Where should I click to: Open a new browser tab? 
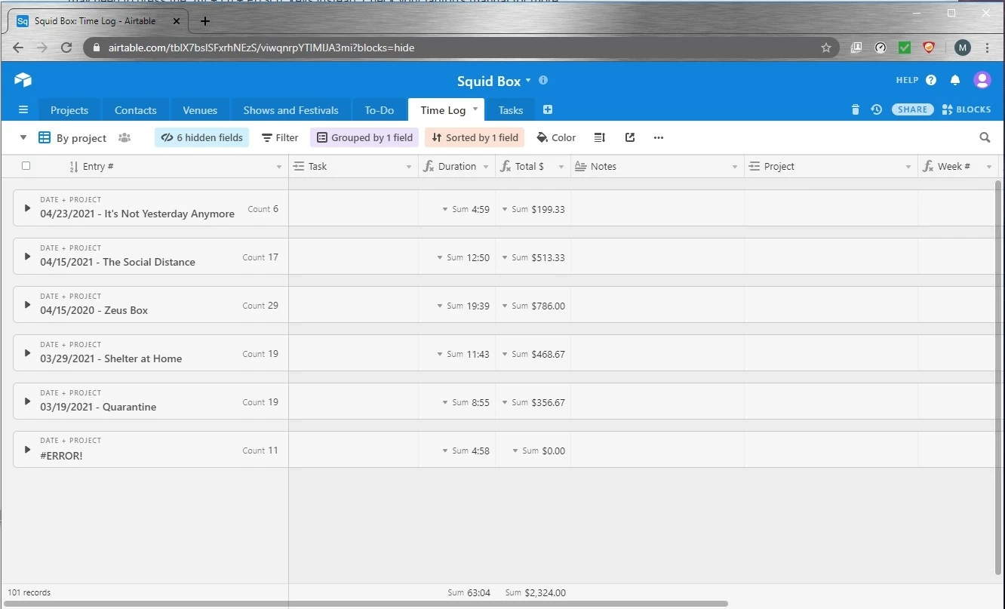[205, 21]
